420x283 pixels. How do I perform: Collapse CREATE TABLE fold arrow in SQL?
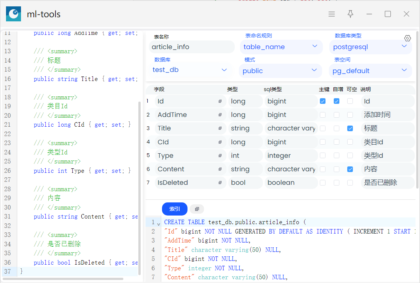click(x=159, y=224)
